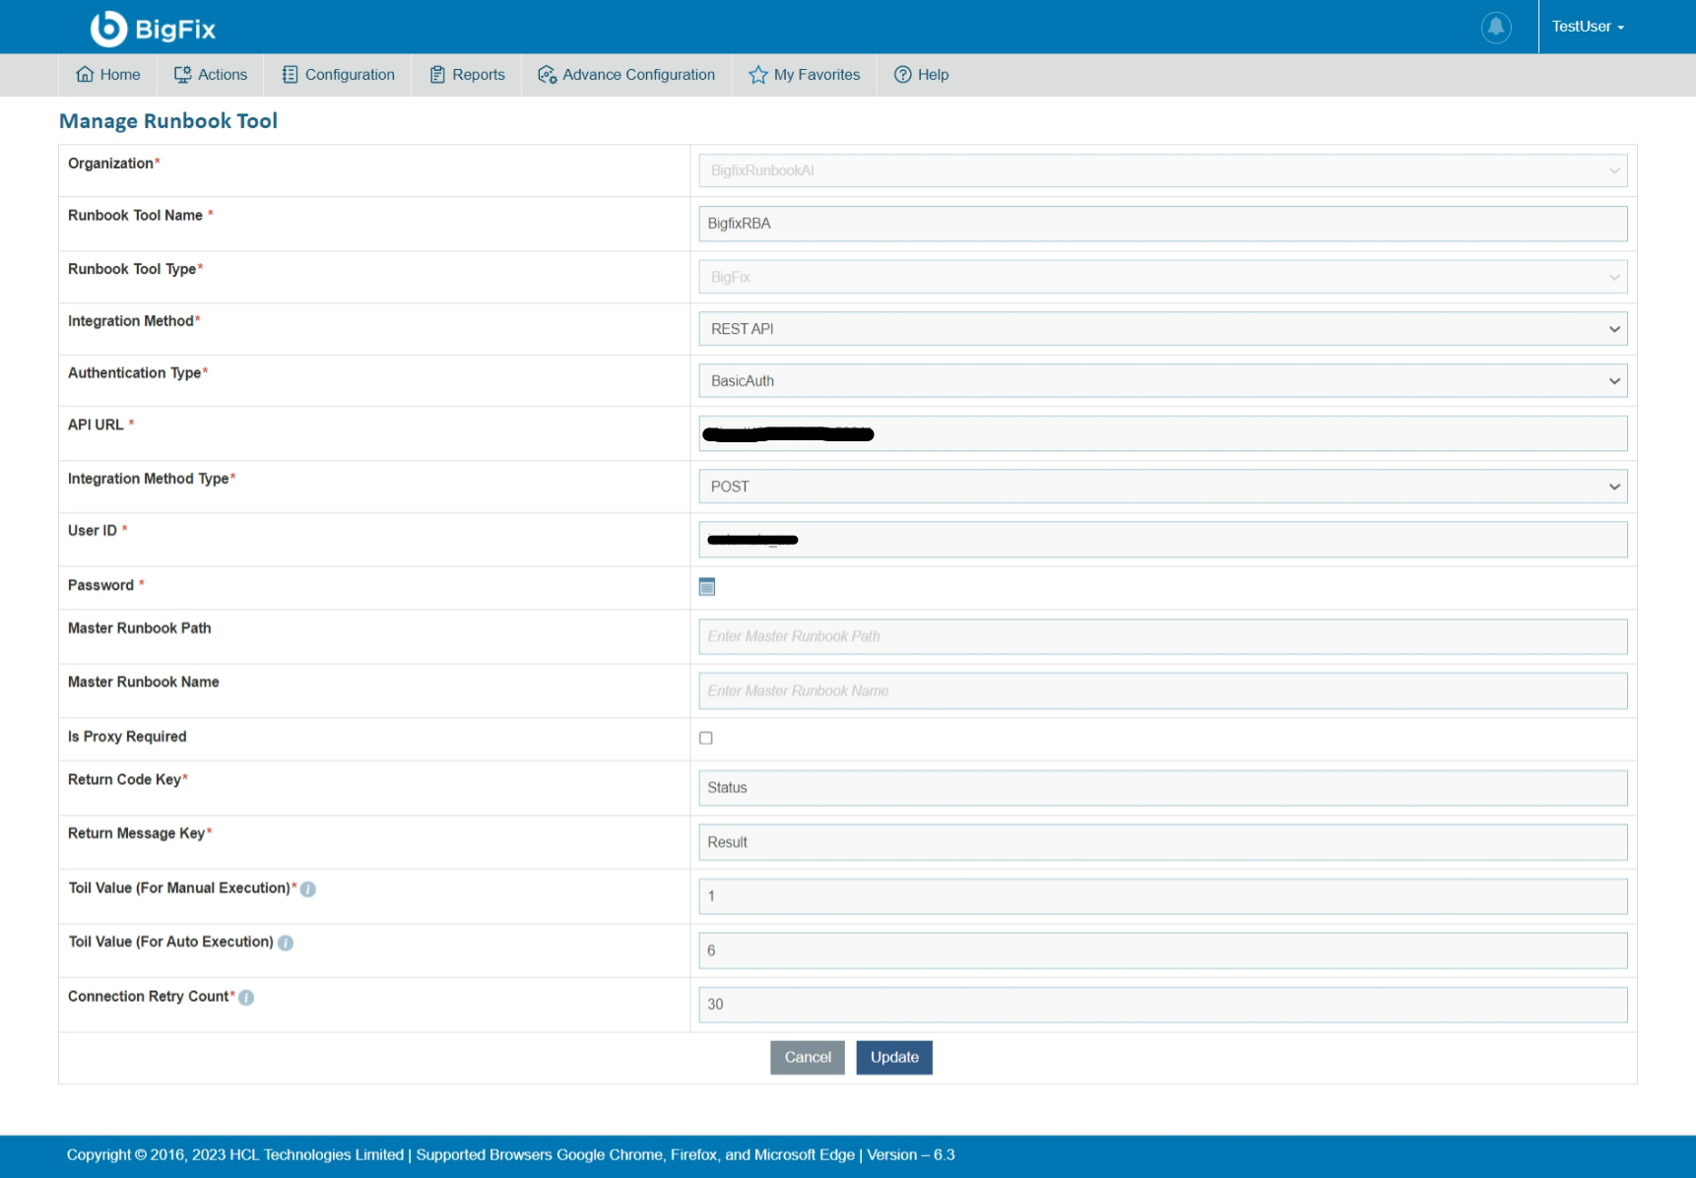Focus the Return Message Key field

[x=1162, y=842]
